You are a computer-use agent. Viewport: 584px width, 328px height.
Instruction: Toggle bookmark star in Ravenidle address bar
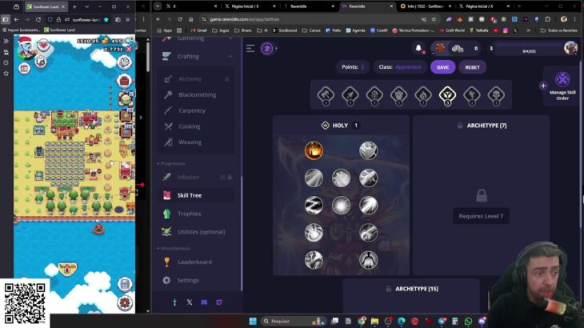click(434, 19)
